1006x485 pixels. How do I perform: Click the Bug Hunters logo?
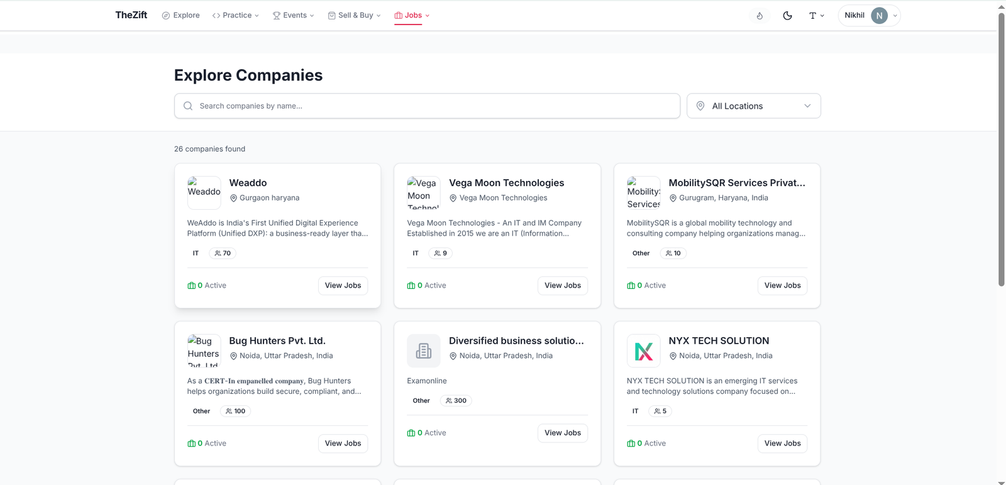204,351
